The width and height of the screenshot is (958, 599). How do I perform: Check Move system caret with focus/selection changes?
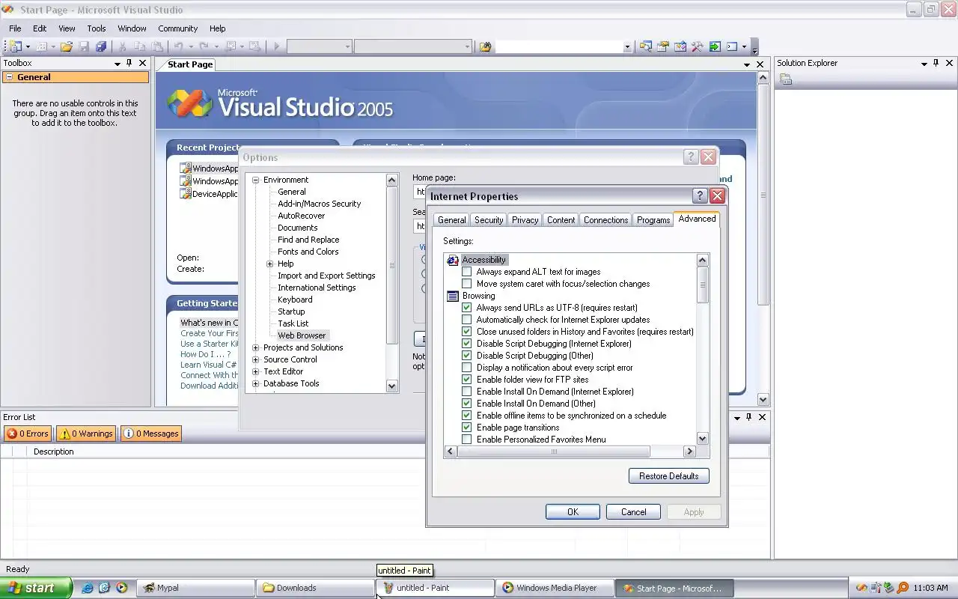pyautogui.click(x=467, y=284)
